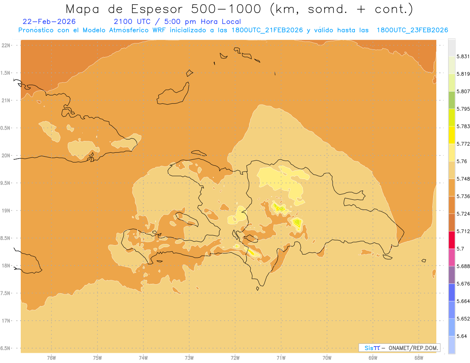This screenshot has width=470, height=363.
Task: Click the 21N latitude label
Action: (6, 101)
